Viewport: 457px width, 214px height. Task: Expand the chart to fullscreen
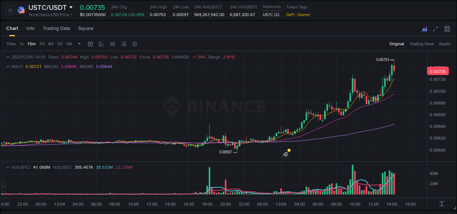click(435, 29)
